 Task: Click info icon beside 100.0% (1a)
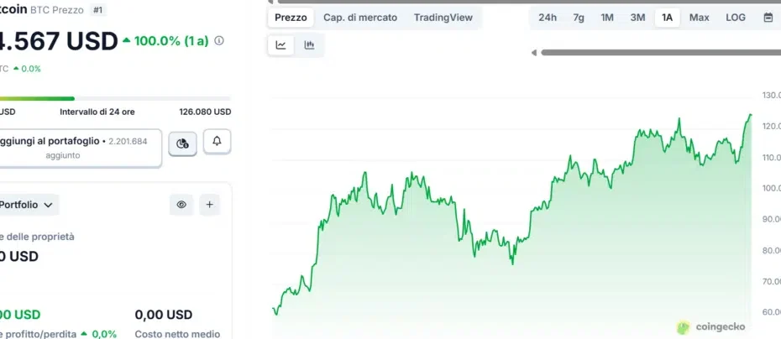pyautogui.click(x=219, y=40)
